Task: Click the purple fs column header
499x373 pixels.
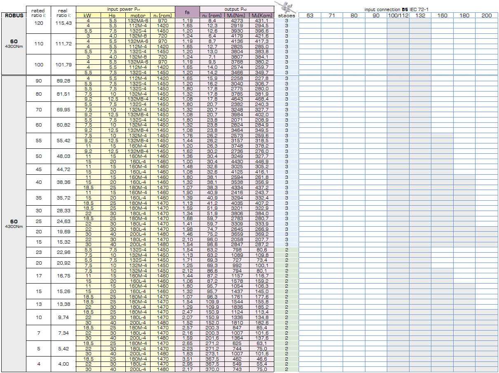Action: click(187, 12)
